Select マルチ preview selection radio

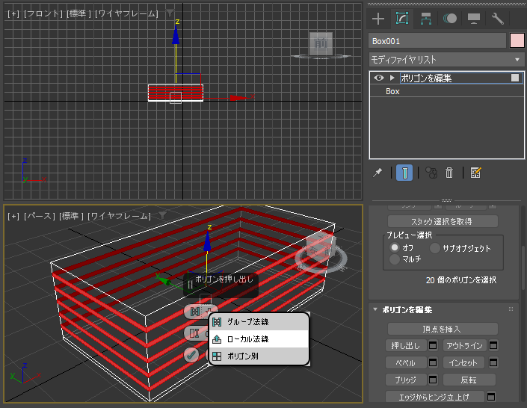(394, 259)
